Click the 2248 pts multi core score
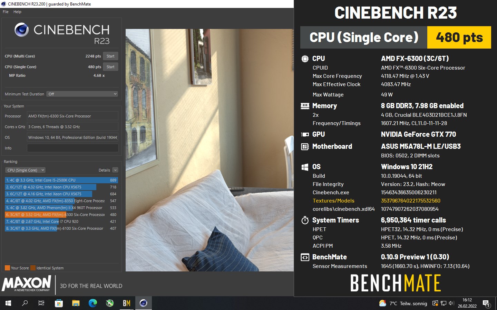 93,56
